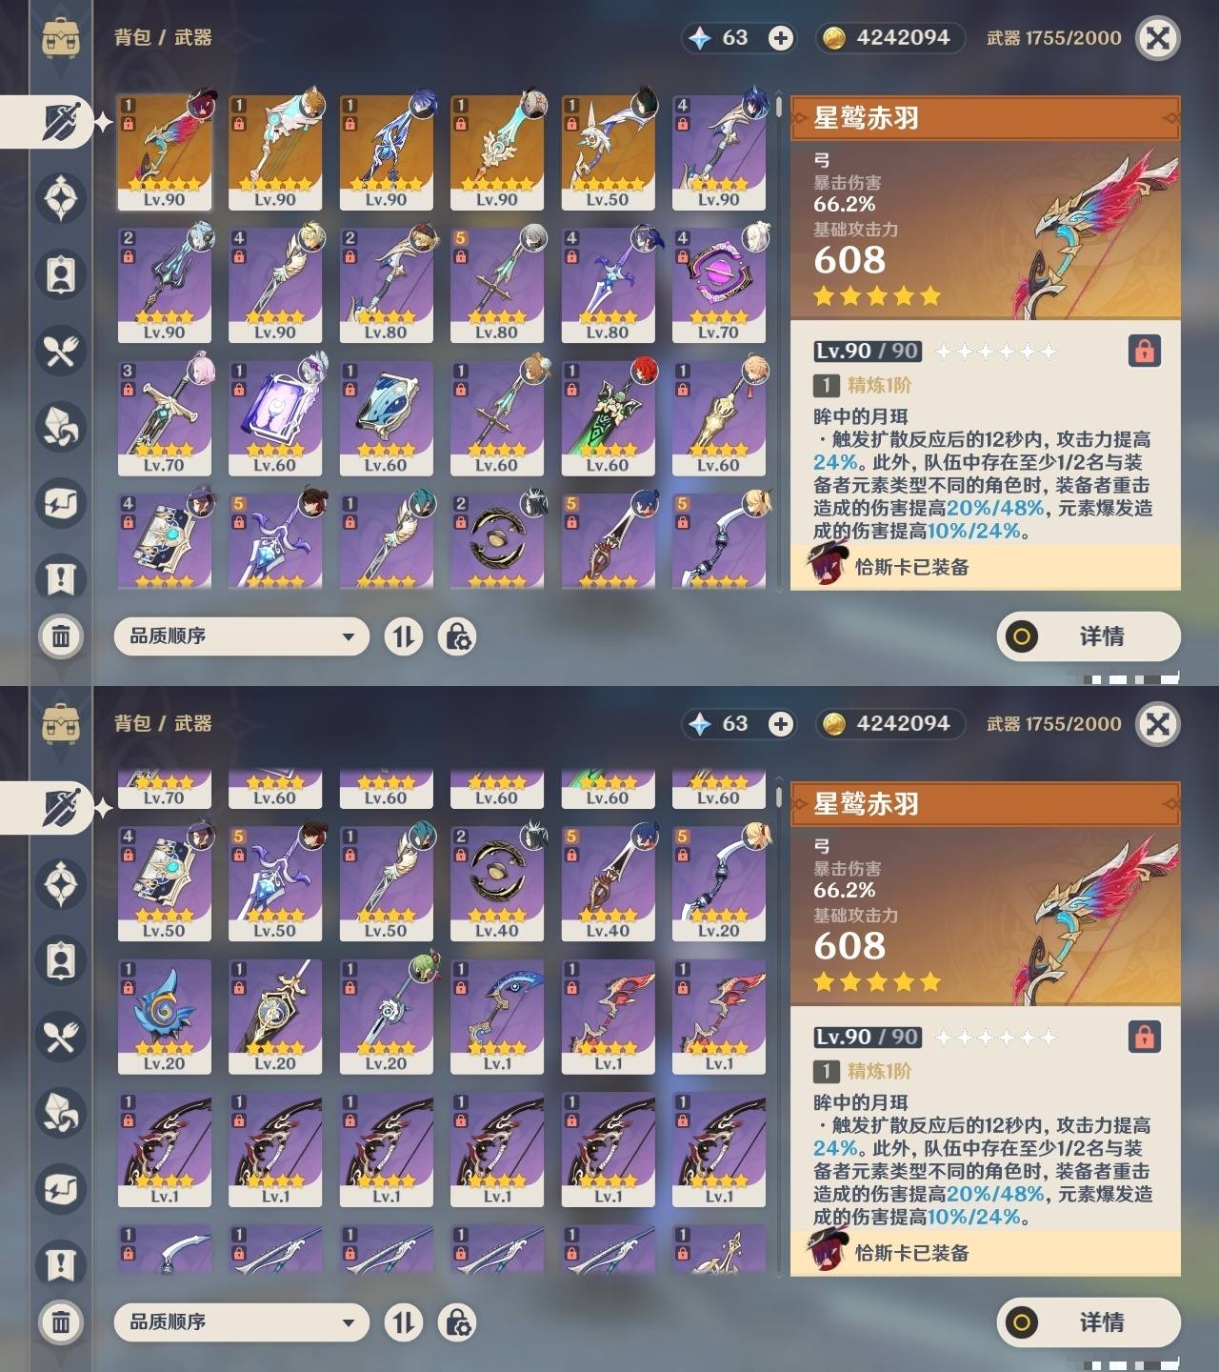Toggle lock on 星鹫赤羽 in top detail panel
Viewport: 1219px width, 1372px height.
(1145, 351)
